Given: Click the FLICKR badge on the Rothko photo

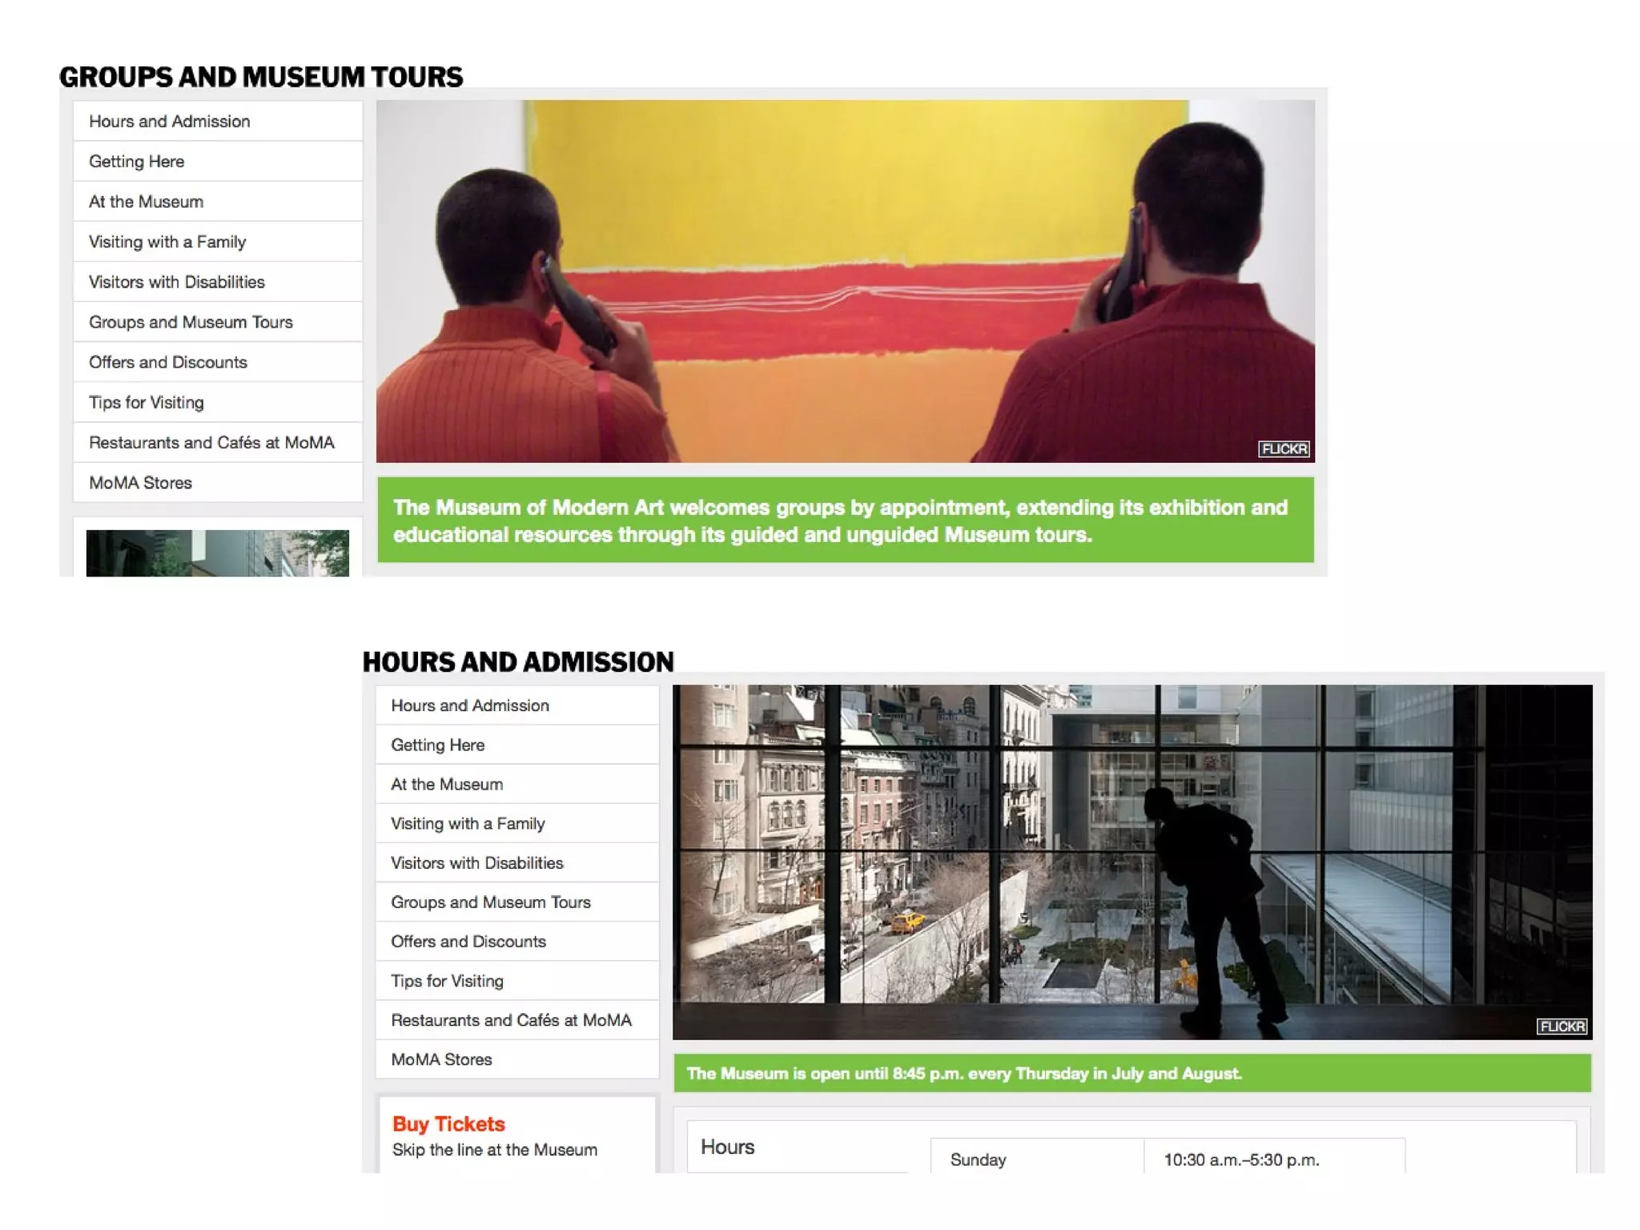Looking at the screenshot, I should pyautogui.click(x=1284, y=448).
